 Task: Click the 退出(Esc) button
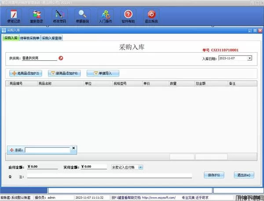243,175
